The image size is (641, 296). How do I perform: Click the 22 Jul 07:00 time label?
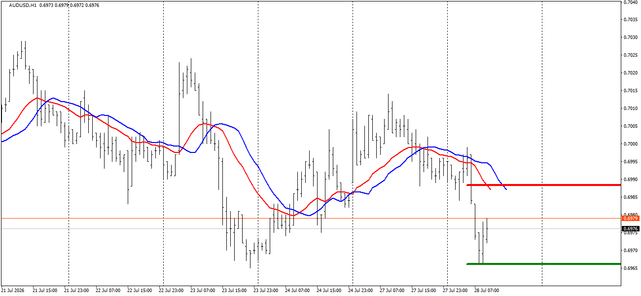[x=108, y=291]
